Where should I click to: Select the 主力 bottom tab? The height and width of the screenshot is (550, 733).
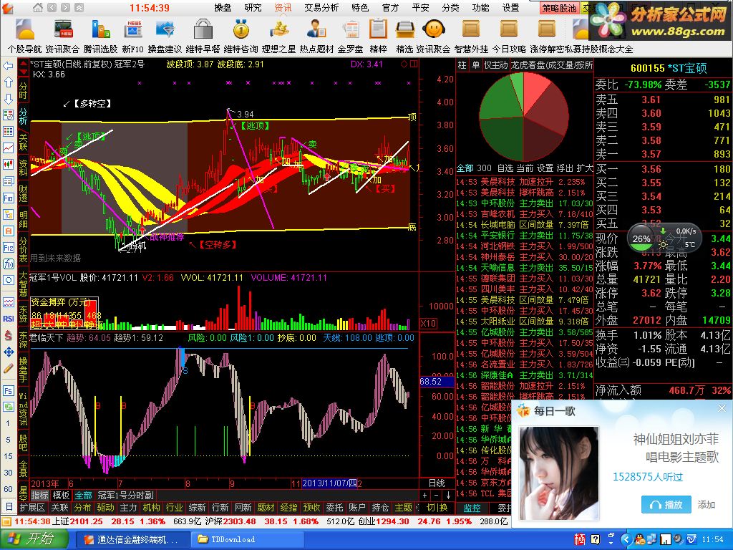pyautogui.click(x=128, y=507)
